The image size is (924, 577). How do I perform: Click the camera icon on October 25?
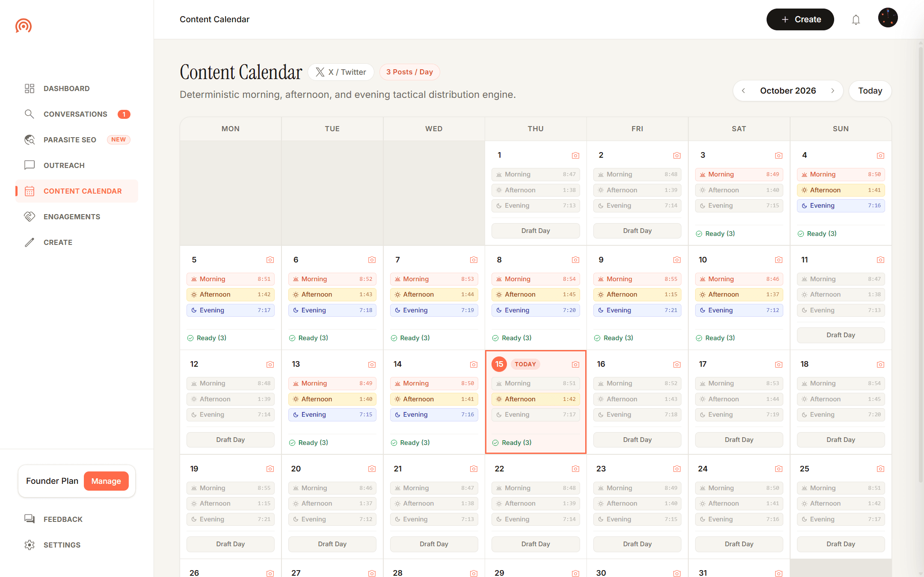click(x=880, y=469)
